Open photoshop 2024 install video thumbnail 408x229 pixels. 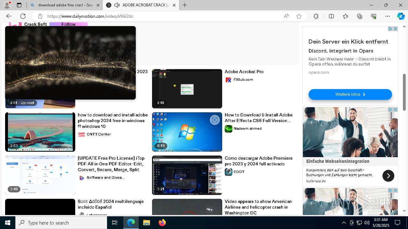[40, 132]
